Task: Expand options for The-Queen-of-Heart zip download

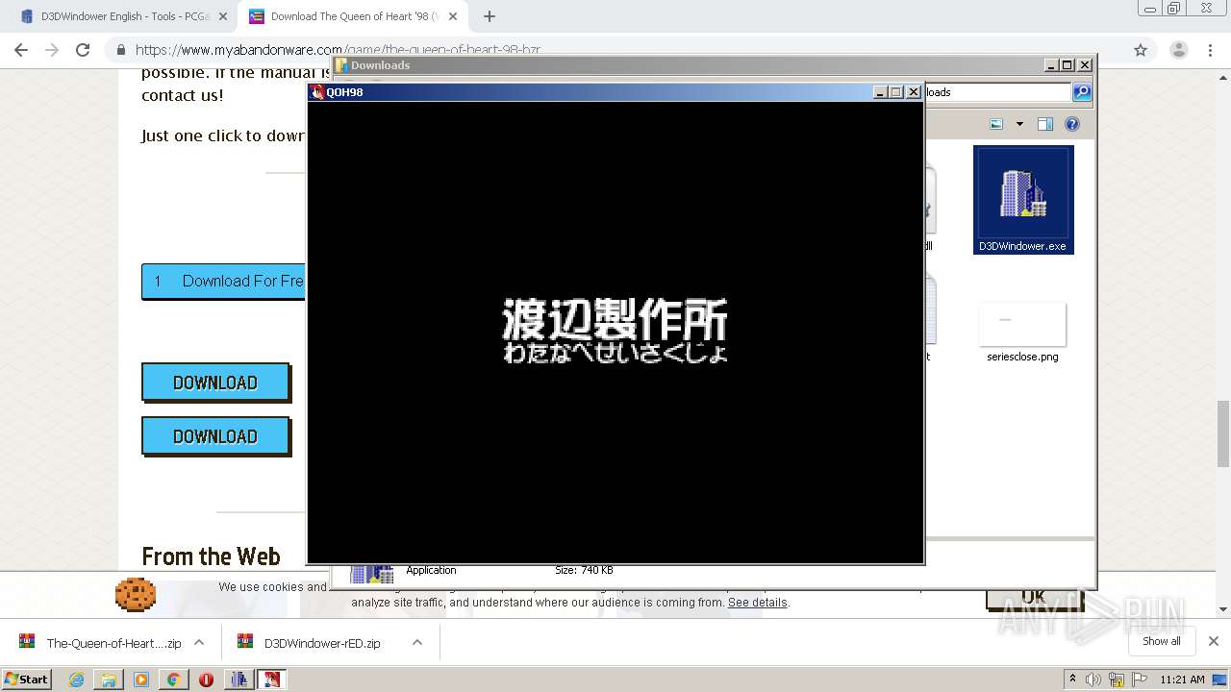Action: [199, 643]
